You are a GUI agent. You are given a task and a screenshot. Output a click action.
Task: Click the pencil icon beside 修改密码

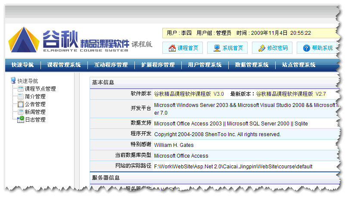(262, 48)
